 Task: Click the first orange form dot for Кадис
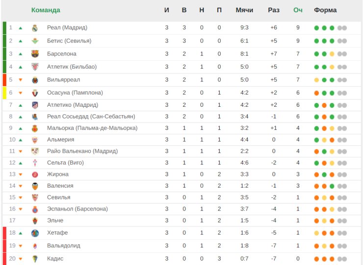point(316,259)
